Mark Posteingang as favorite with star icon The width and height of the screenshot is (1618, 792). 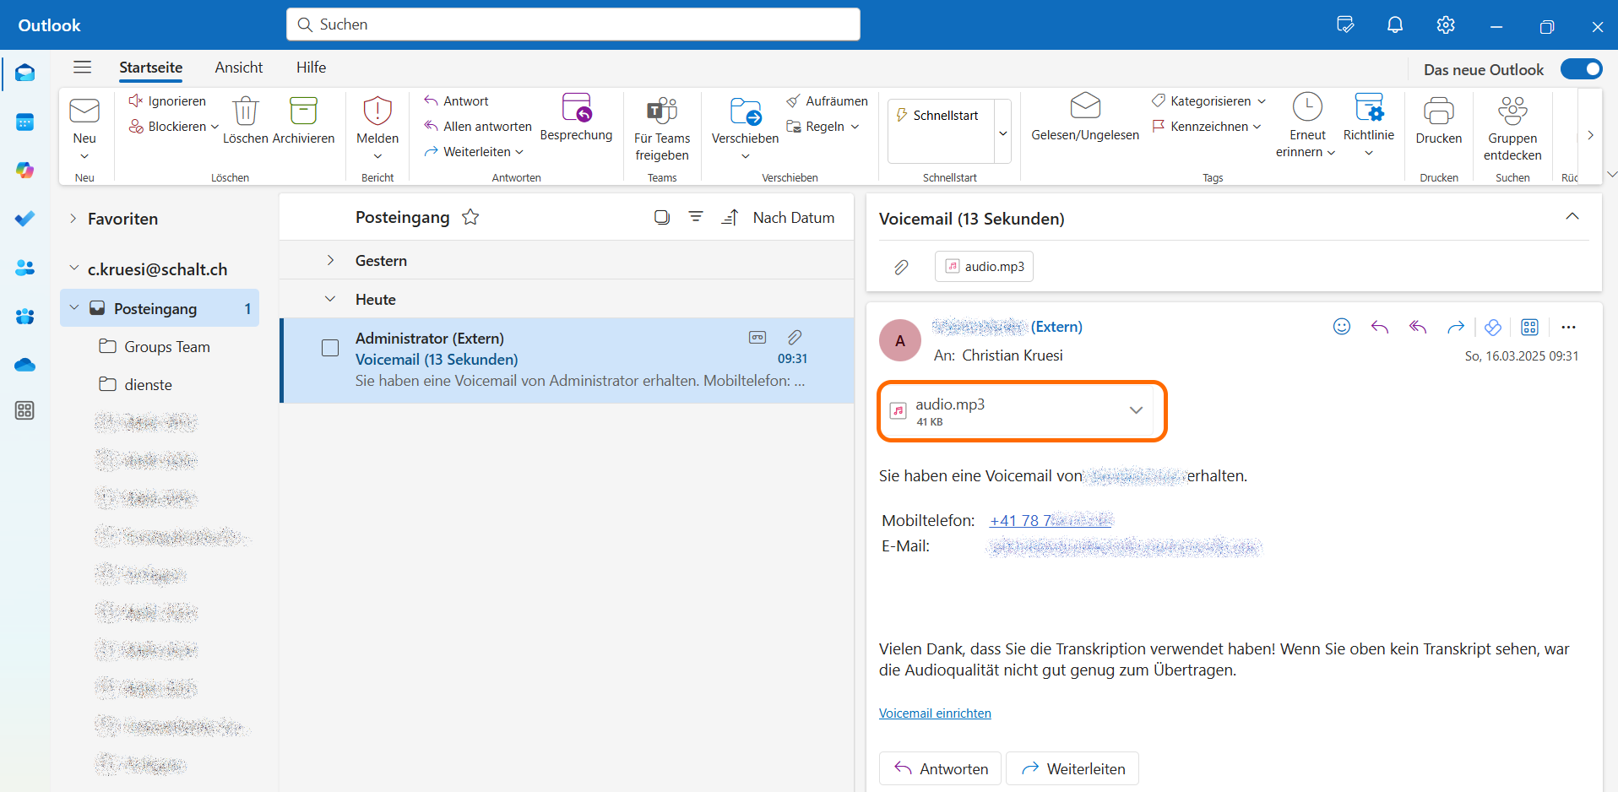click(x=470, y=218)
